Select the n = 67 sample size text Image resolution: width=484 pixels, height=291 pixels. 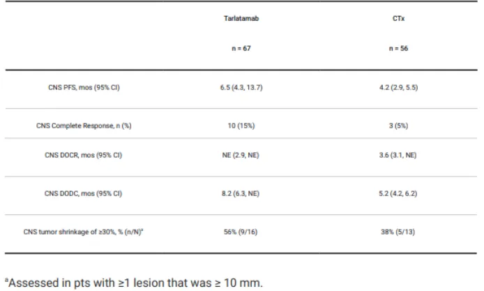(241, 48)
